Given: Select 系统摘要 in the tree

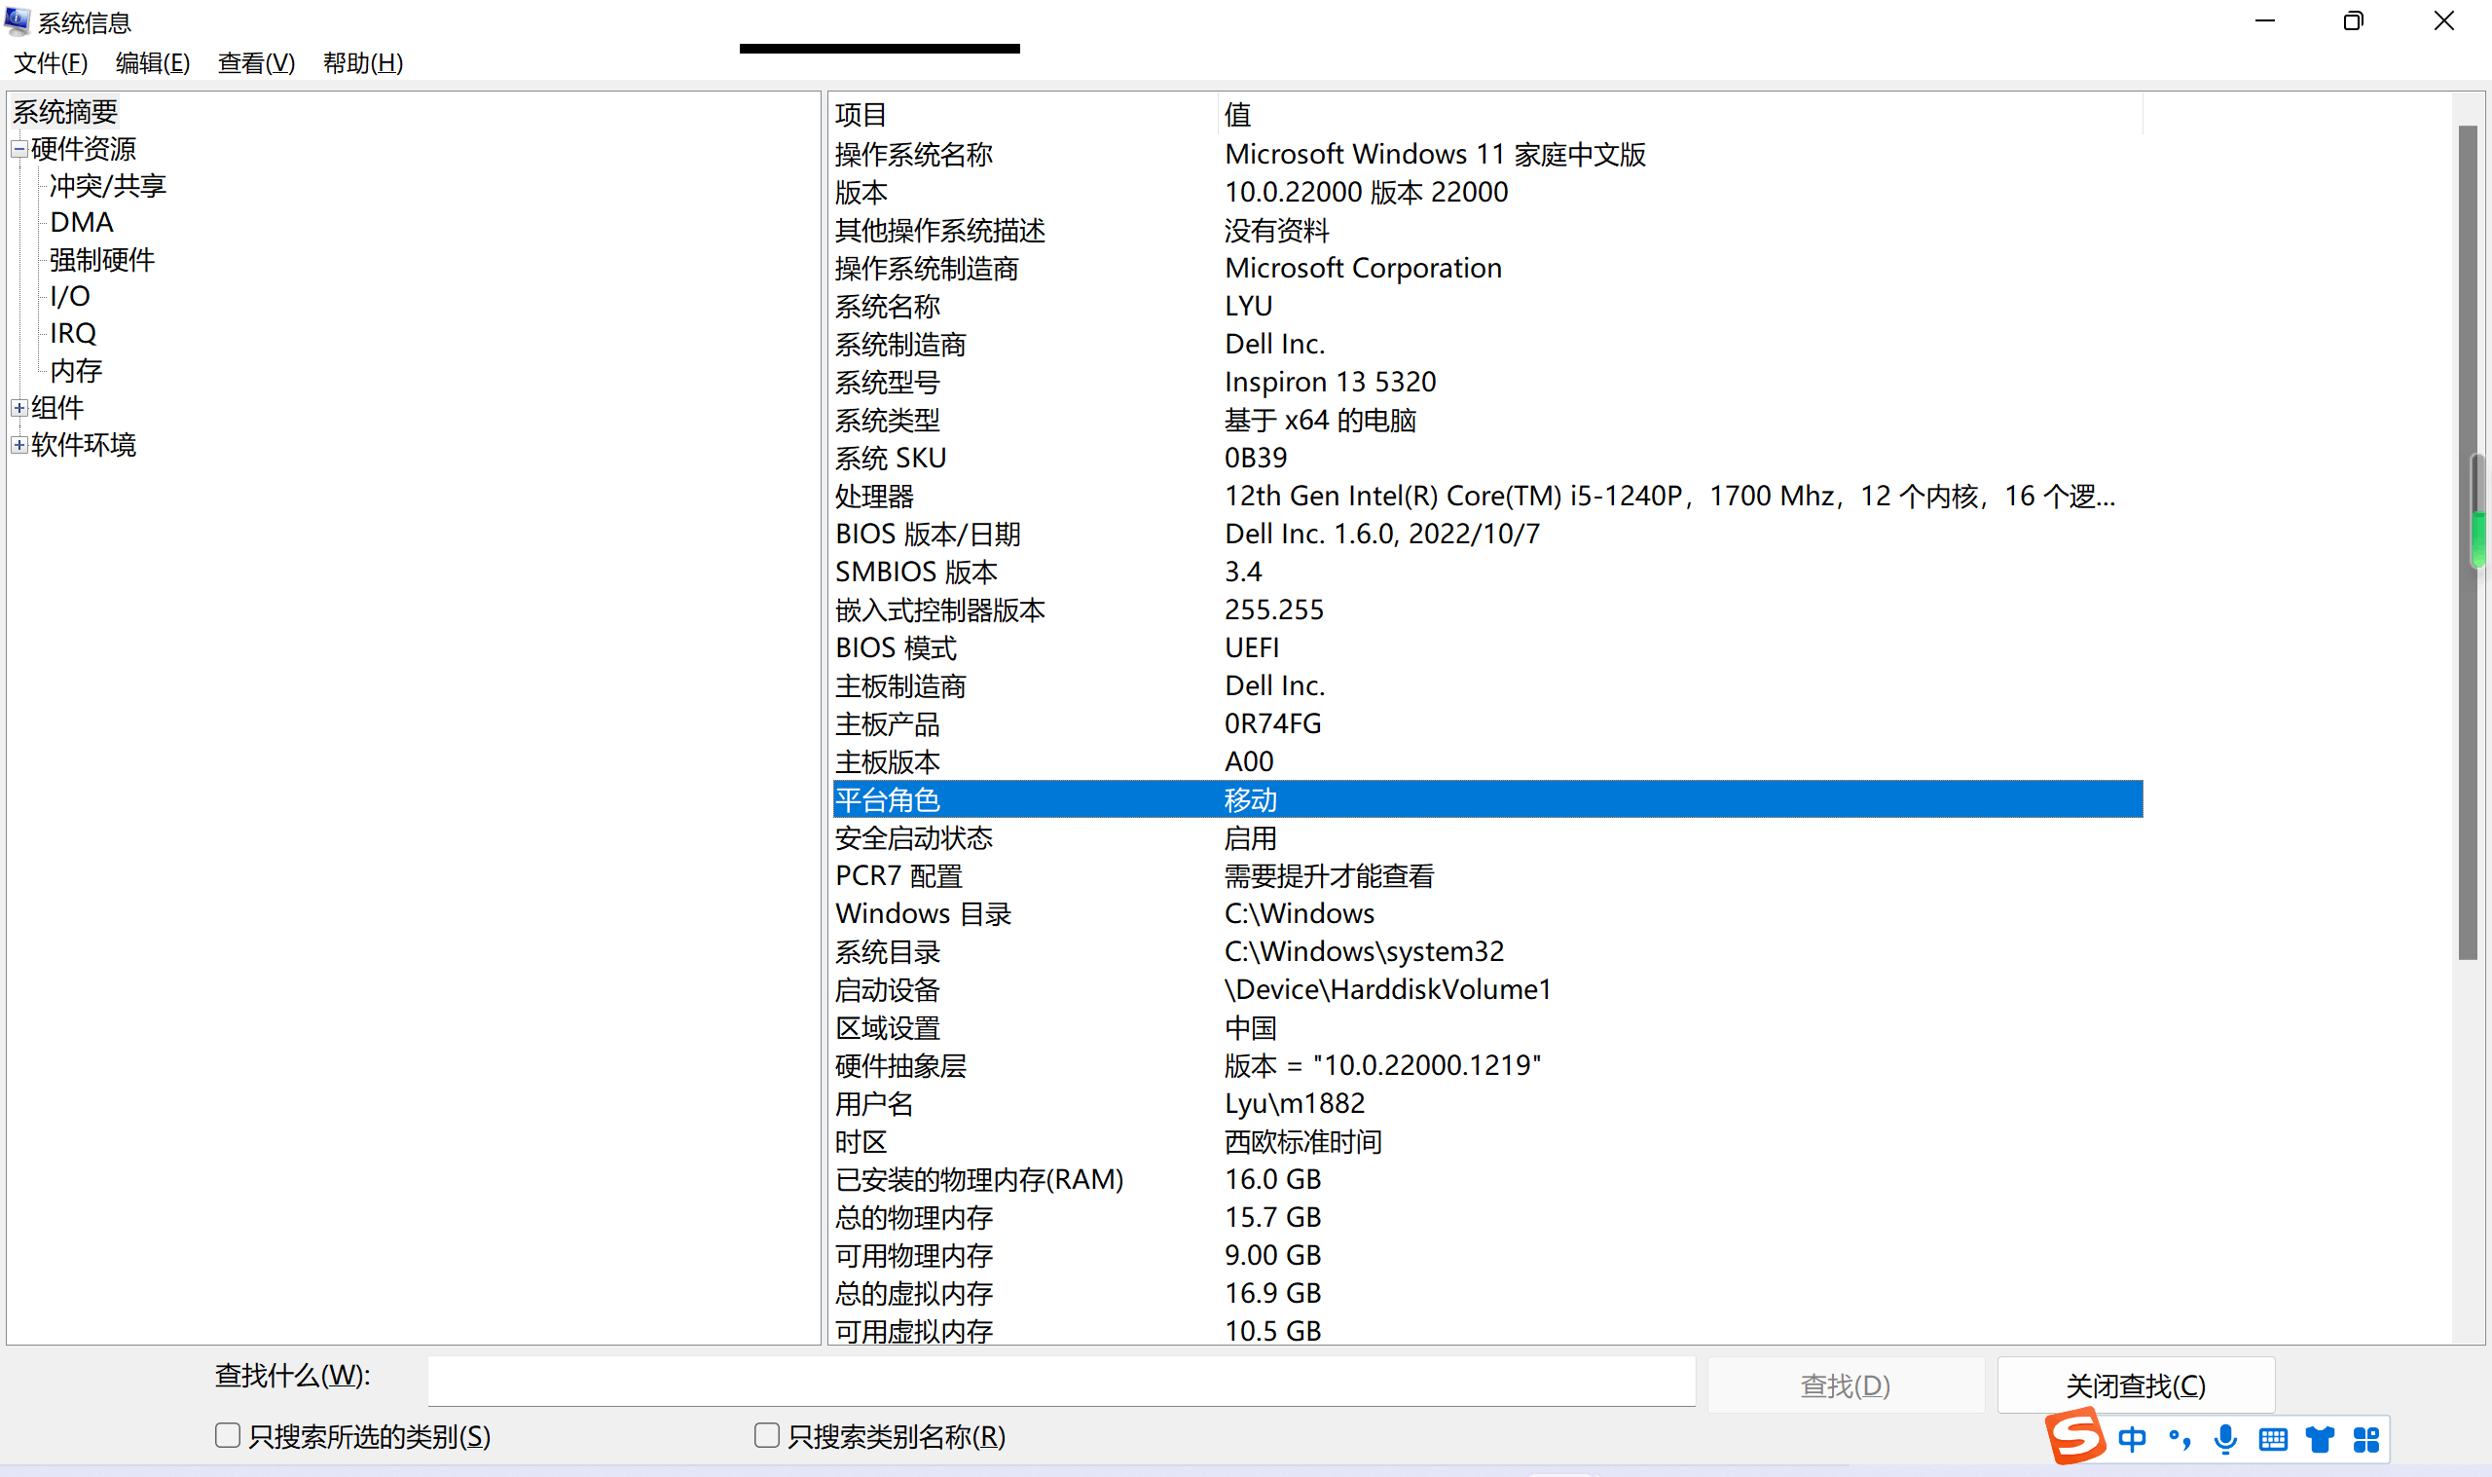Looking at the screenshot, I should tap(64, 111).
